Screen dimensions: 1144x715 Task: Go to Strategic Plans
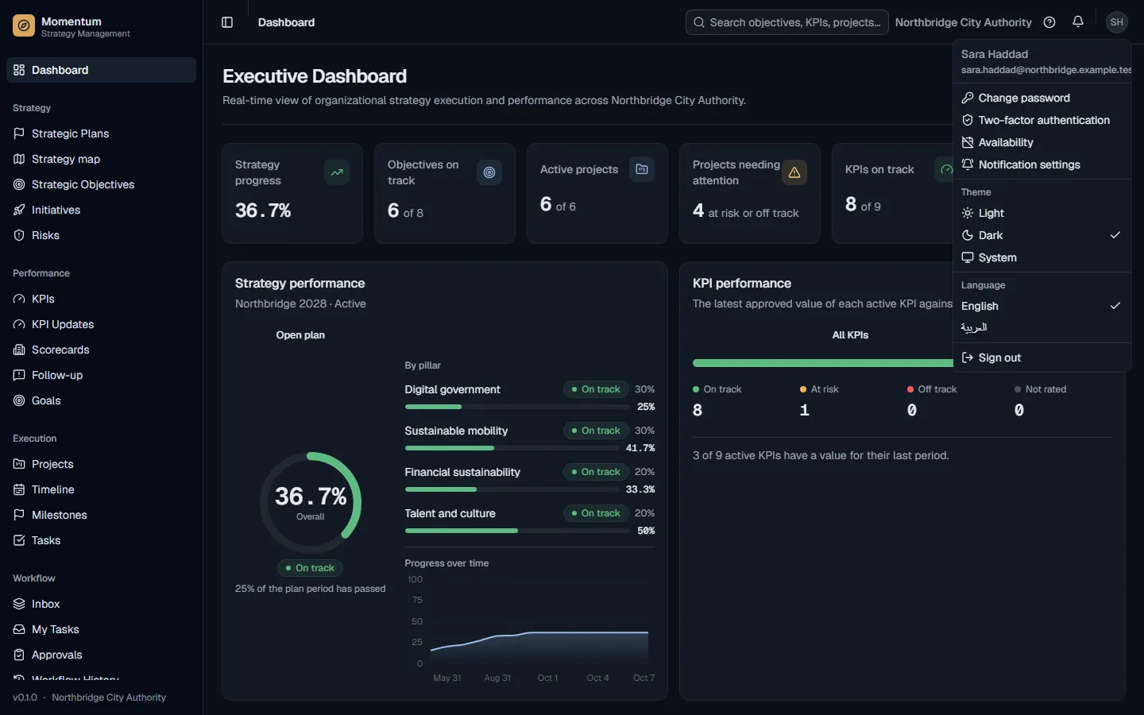point(101,133)
